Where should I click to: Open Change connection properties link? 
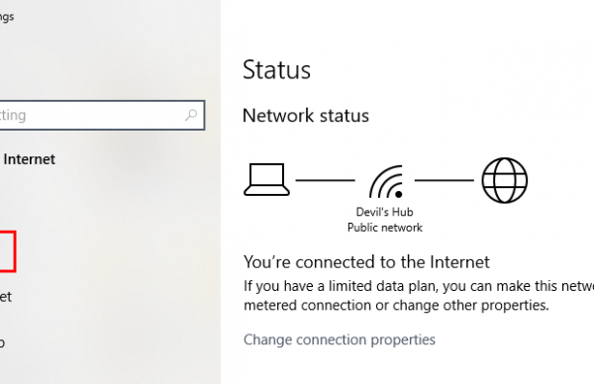(339, 339)
